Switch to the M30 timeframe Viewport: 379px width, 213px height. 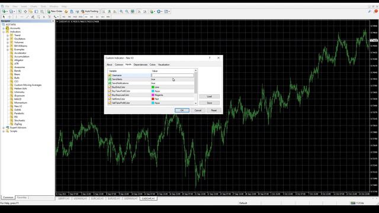pyautogui.click(x=81, y=17)
